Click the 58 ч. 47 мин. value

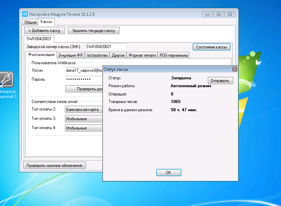(184, 110)
